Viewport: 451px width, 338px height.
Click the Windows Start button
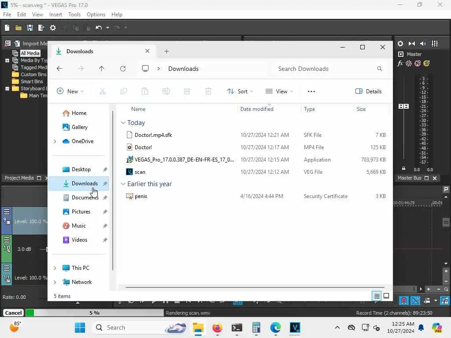coord(80,327)
